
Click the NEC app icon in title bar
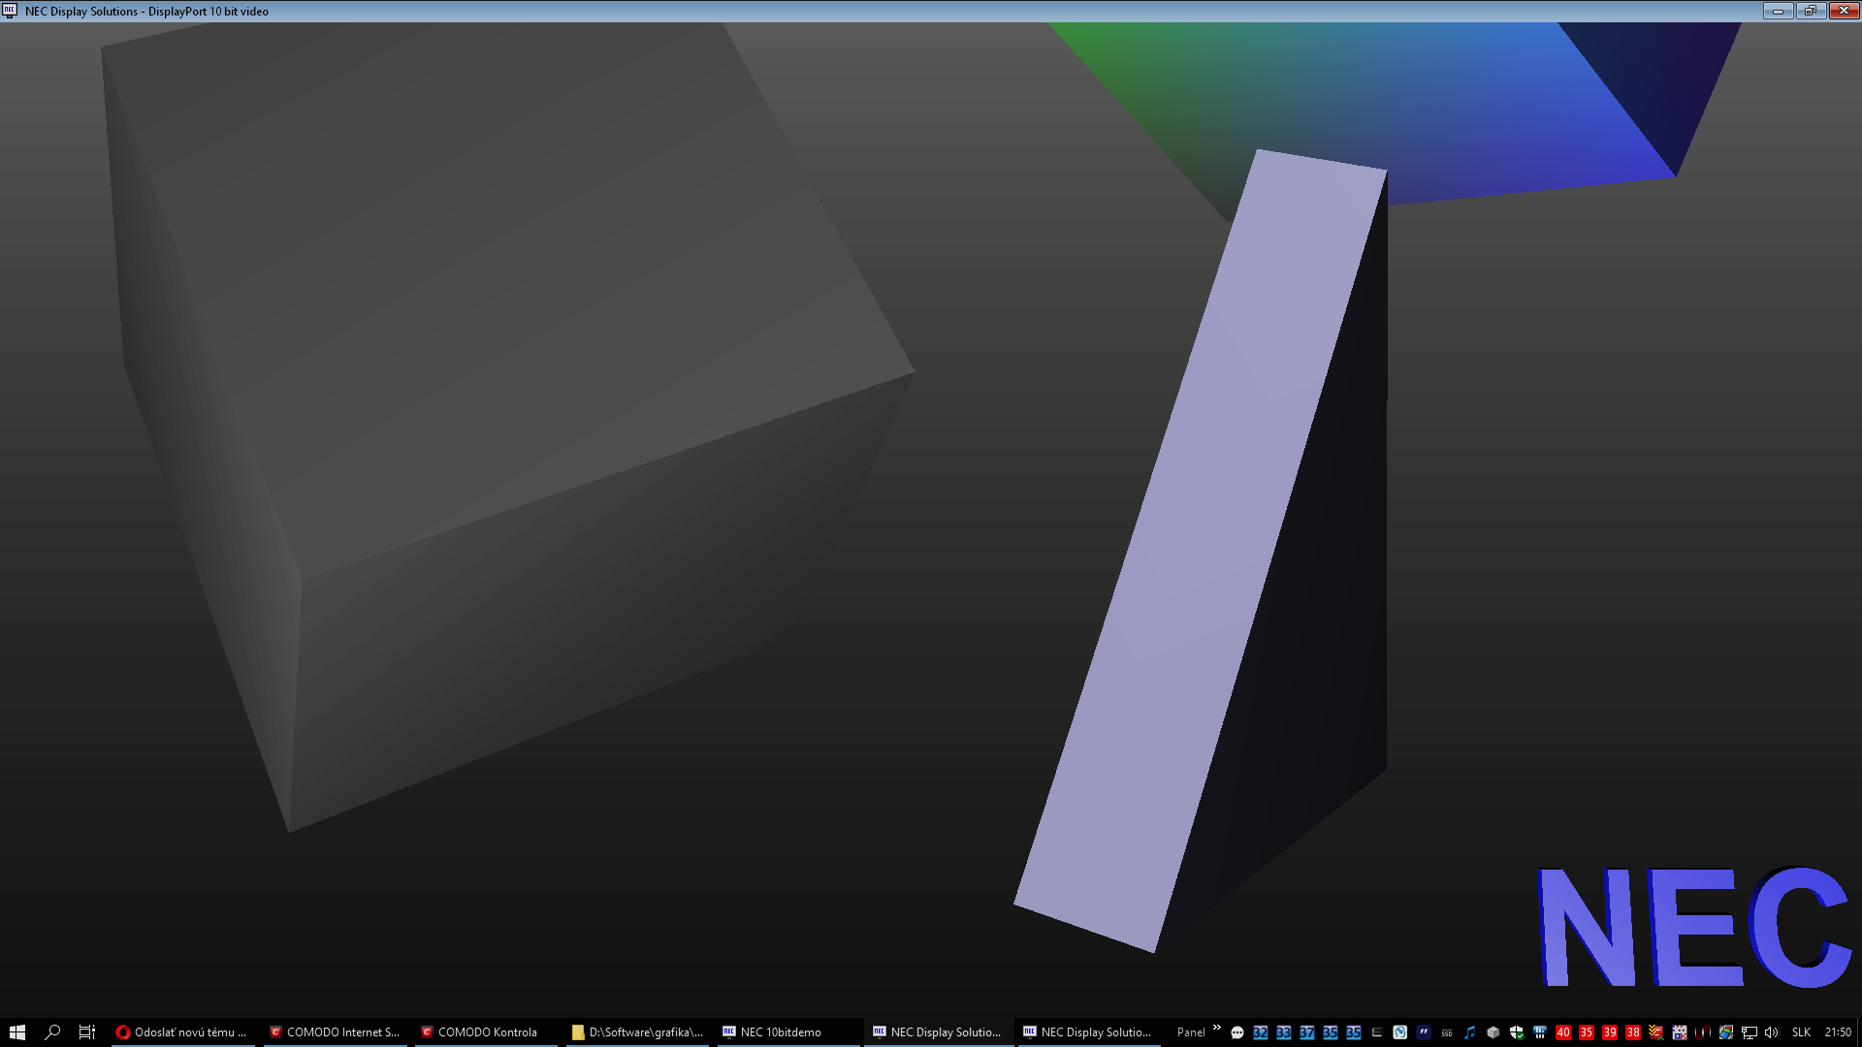point(10,11)
